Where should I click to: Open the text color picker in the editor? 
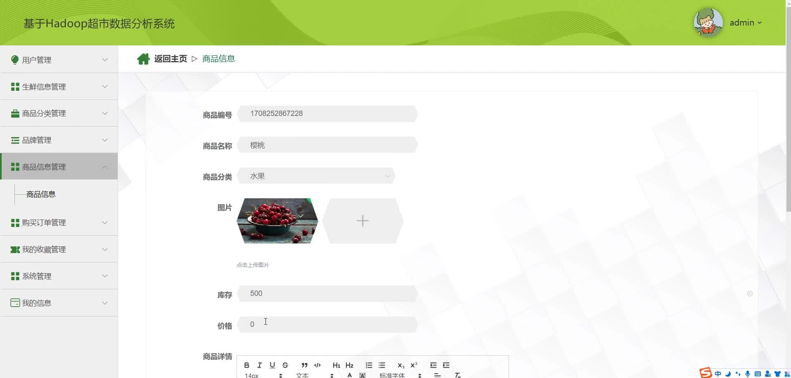[350, 375]
